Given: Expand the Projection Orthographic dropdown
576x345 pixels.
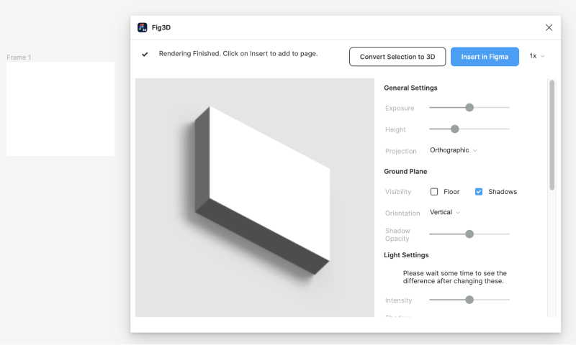Looking at the screenshot, I should (x=454, y=150).
